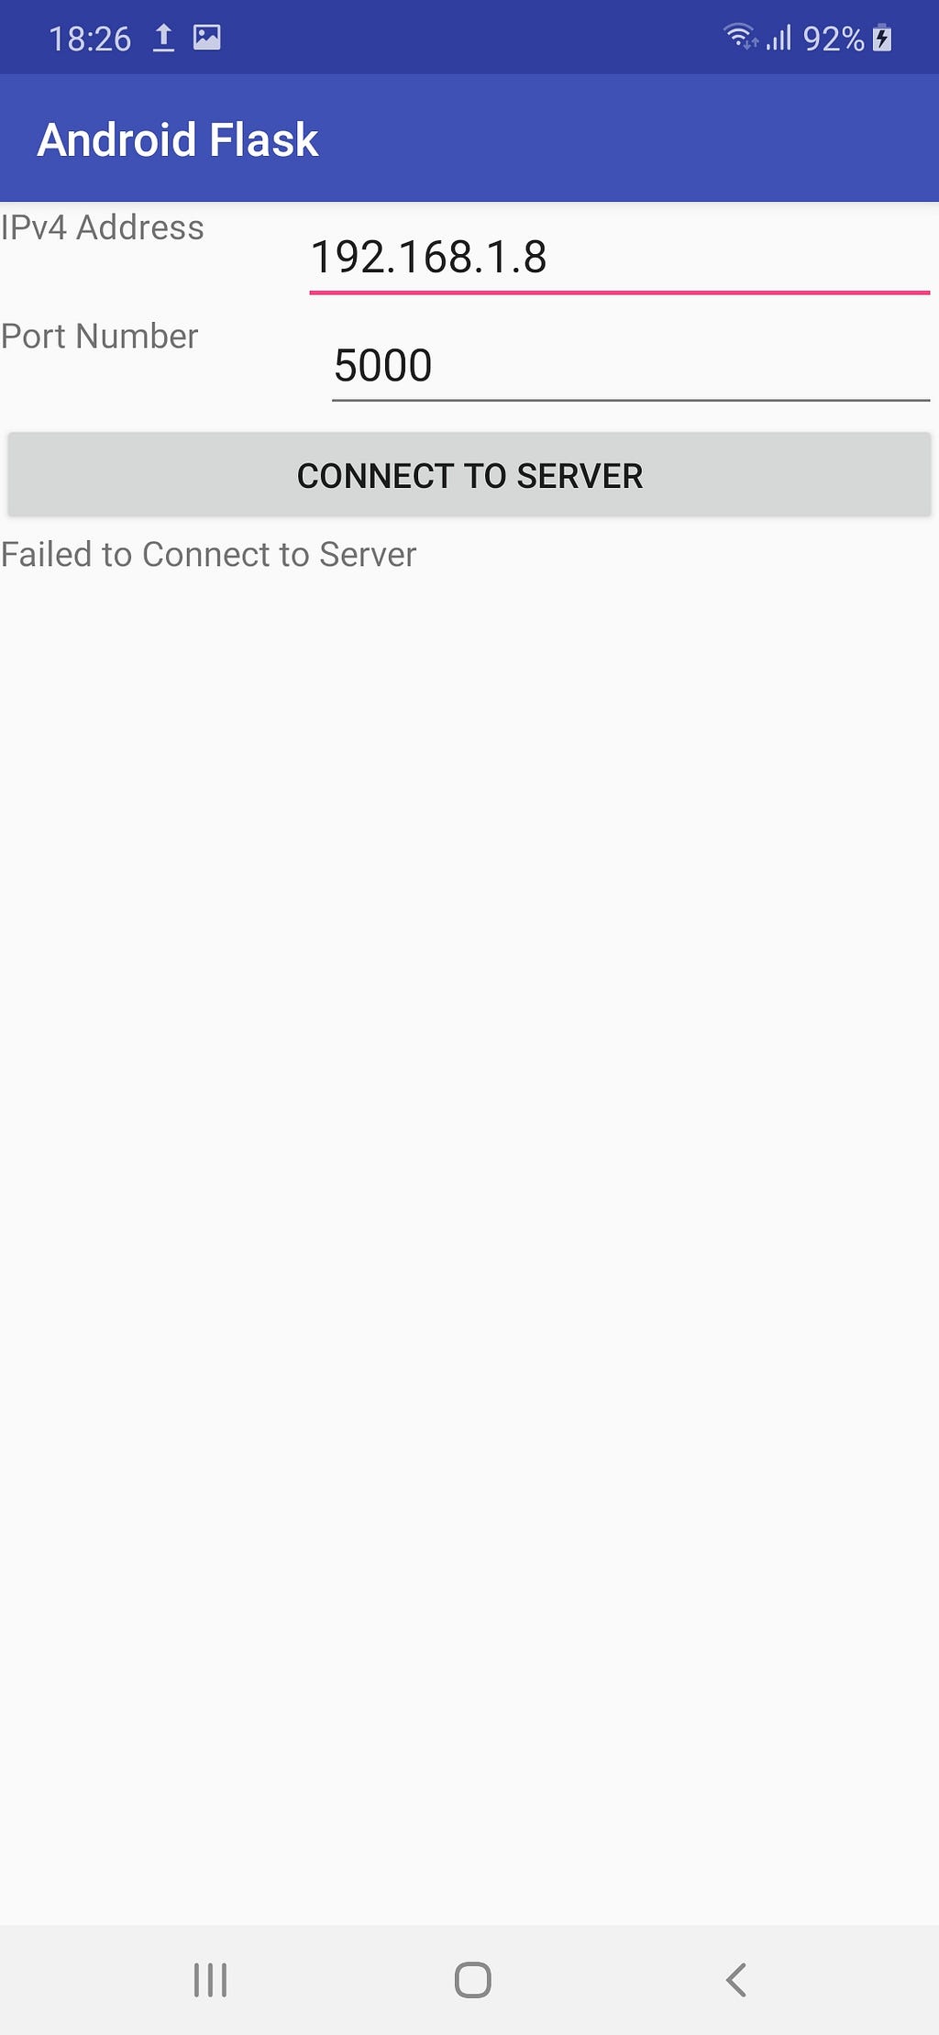Tap the Wi-Fi signal icon
The width and height of the screenshot is (939, 2035).
(741, 37)
